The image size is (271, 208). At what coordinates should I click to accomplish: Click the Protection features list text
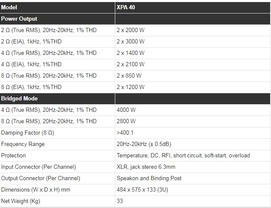pos(183,156)
